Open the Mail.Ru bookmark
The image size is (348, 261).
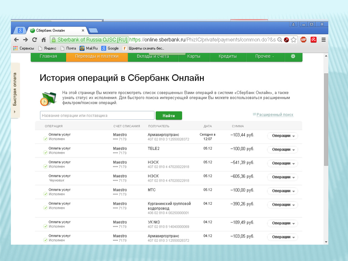[89, 48]
